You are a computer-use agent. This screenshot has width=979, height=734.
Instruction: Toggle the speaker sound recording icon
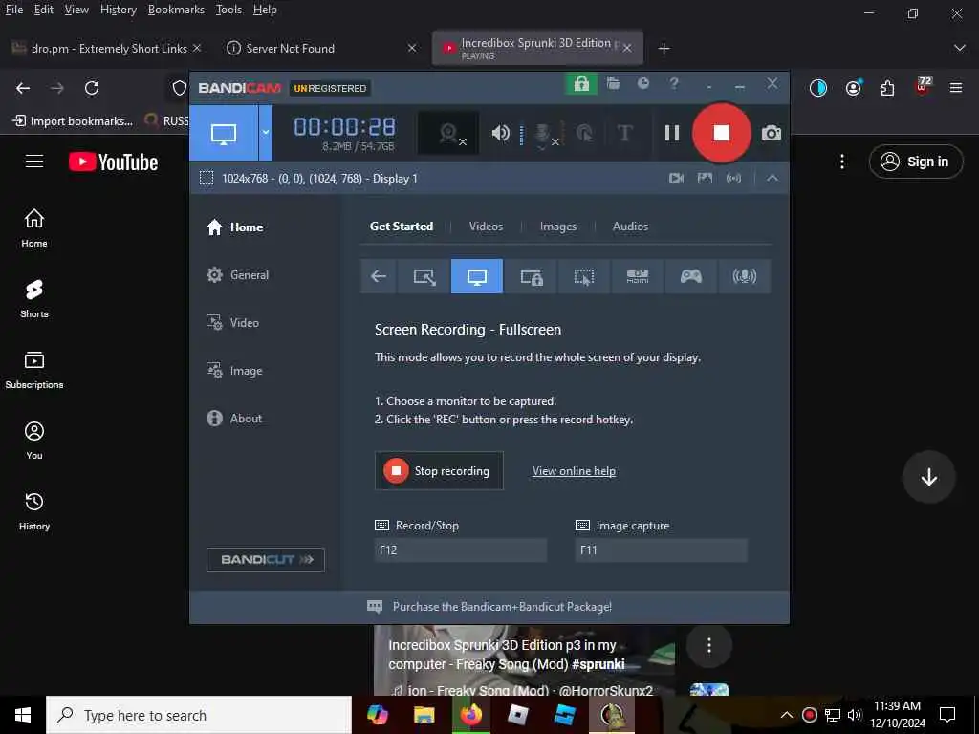coord(501,133)
